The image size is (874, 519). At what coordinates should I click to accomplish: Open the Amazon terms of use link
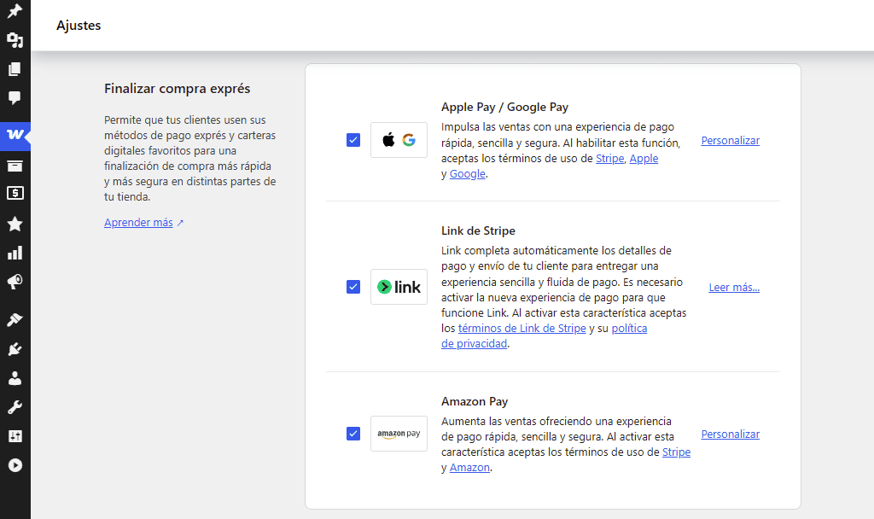pyautogui.click(x=469, y=468)
